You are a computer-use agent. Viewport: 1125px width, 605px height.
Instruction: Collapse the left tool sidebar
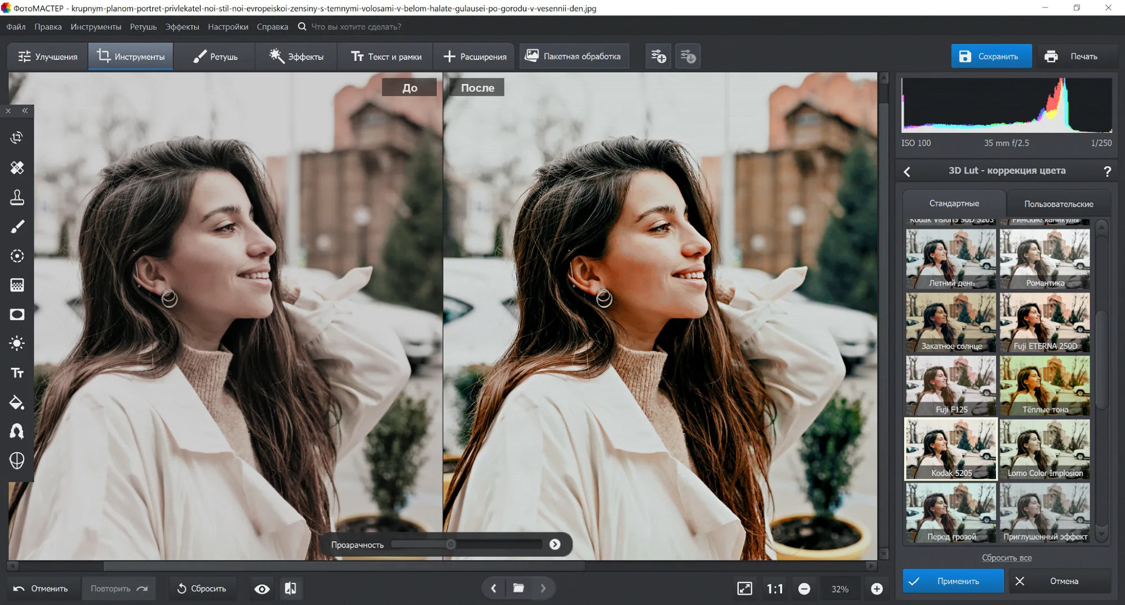25,111
